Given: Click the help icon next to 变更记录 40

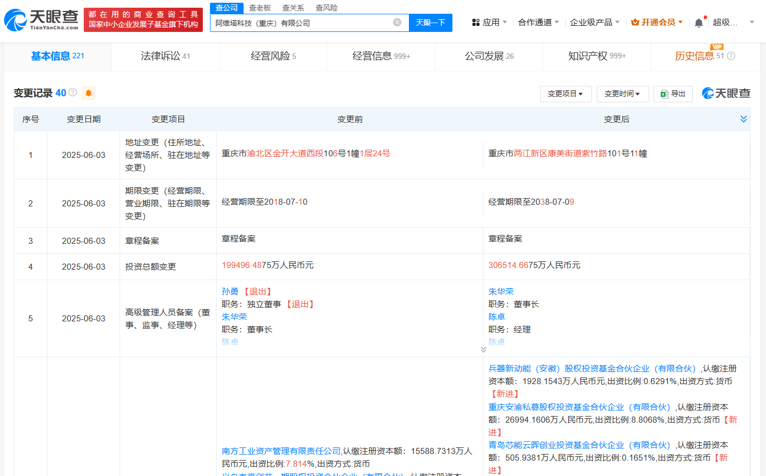Looking at the screenshot, I should [73, 92].
